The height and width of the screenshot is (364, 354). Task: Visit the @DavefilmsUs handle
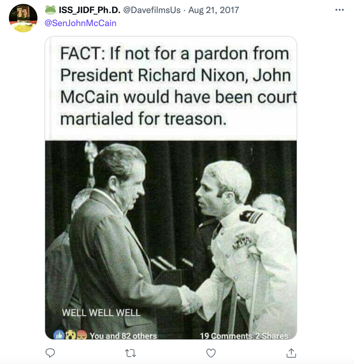point(152,10)
